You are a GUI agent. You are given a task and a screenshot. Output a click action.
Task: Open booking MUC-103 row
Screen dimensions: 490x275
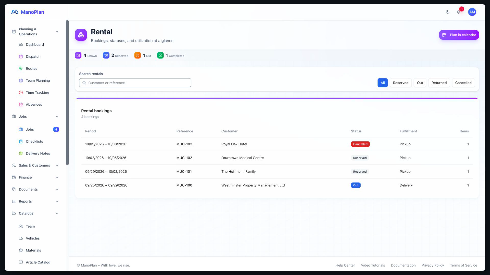(x=277, y=144)
